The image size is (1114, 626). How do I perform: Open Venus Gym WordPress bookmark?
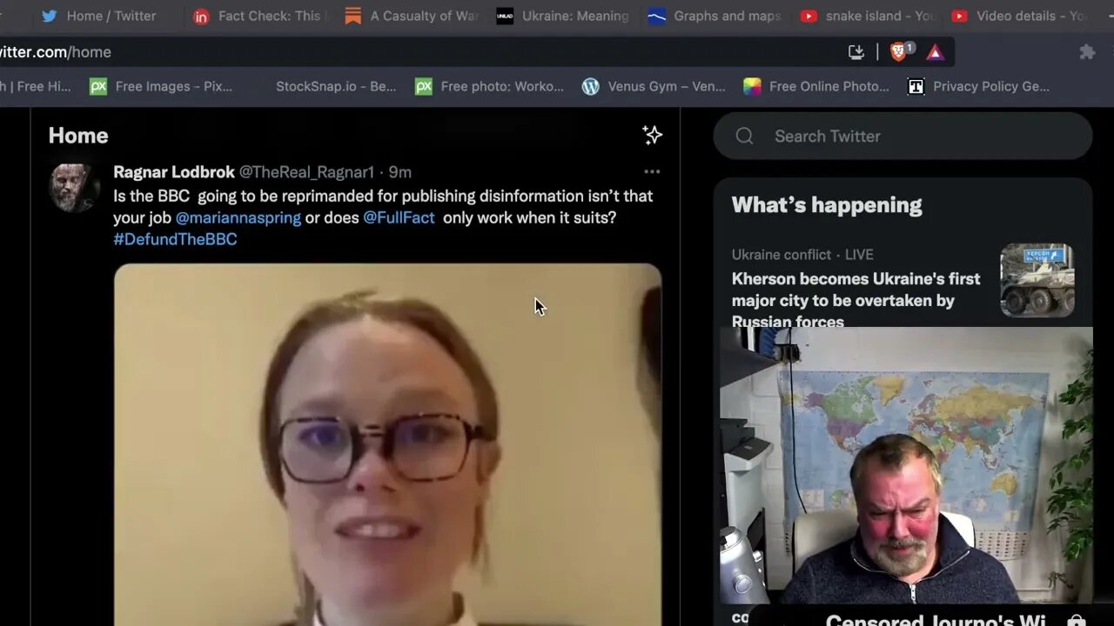(654, 86)
